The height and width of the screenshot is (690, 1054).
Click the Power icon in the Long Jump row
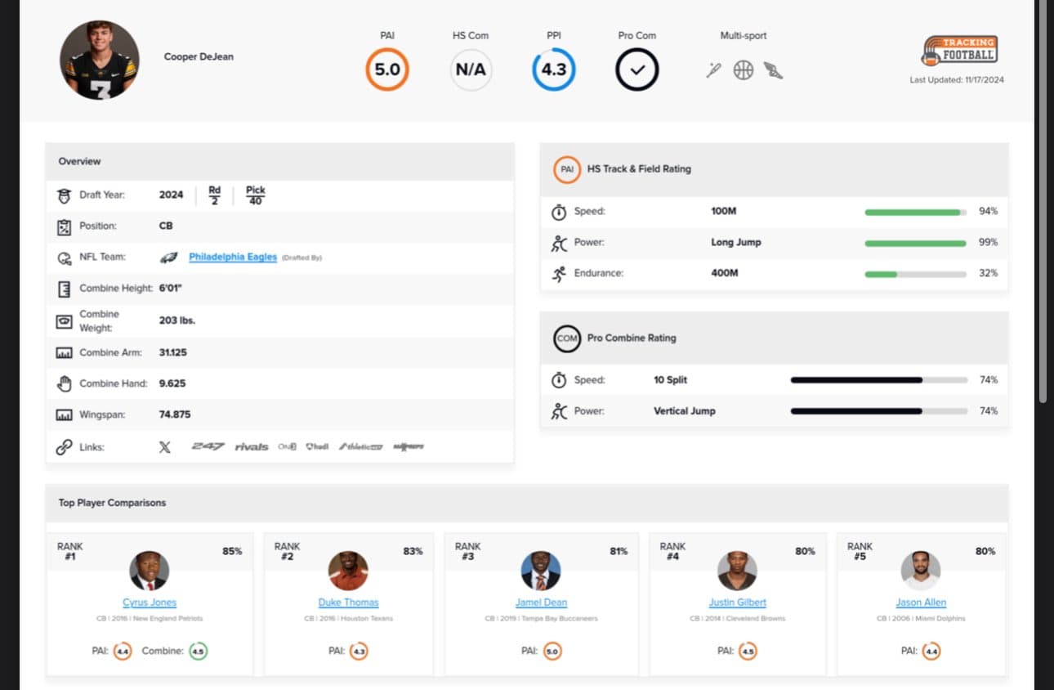pyautogui.click(x=559, y=243)
